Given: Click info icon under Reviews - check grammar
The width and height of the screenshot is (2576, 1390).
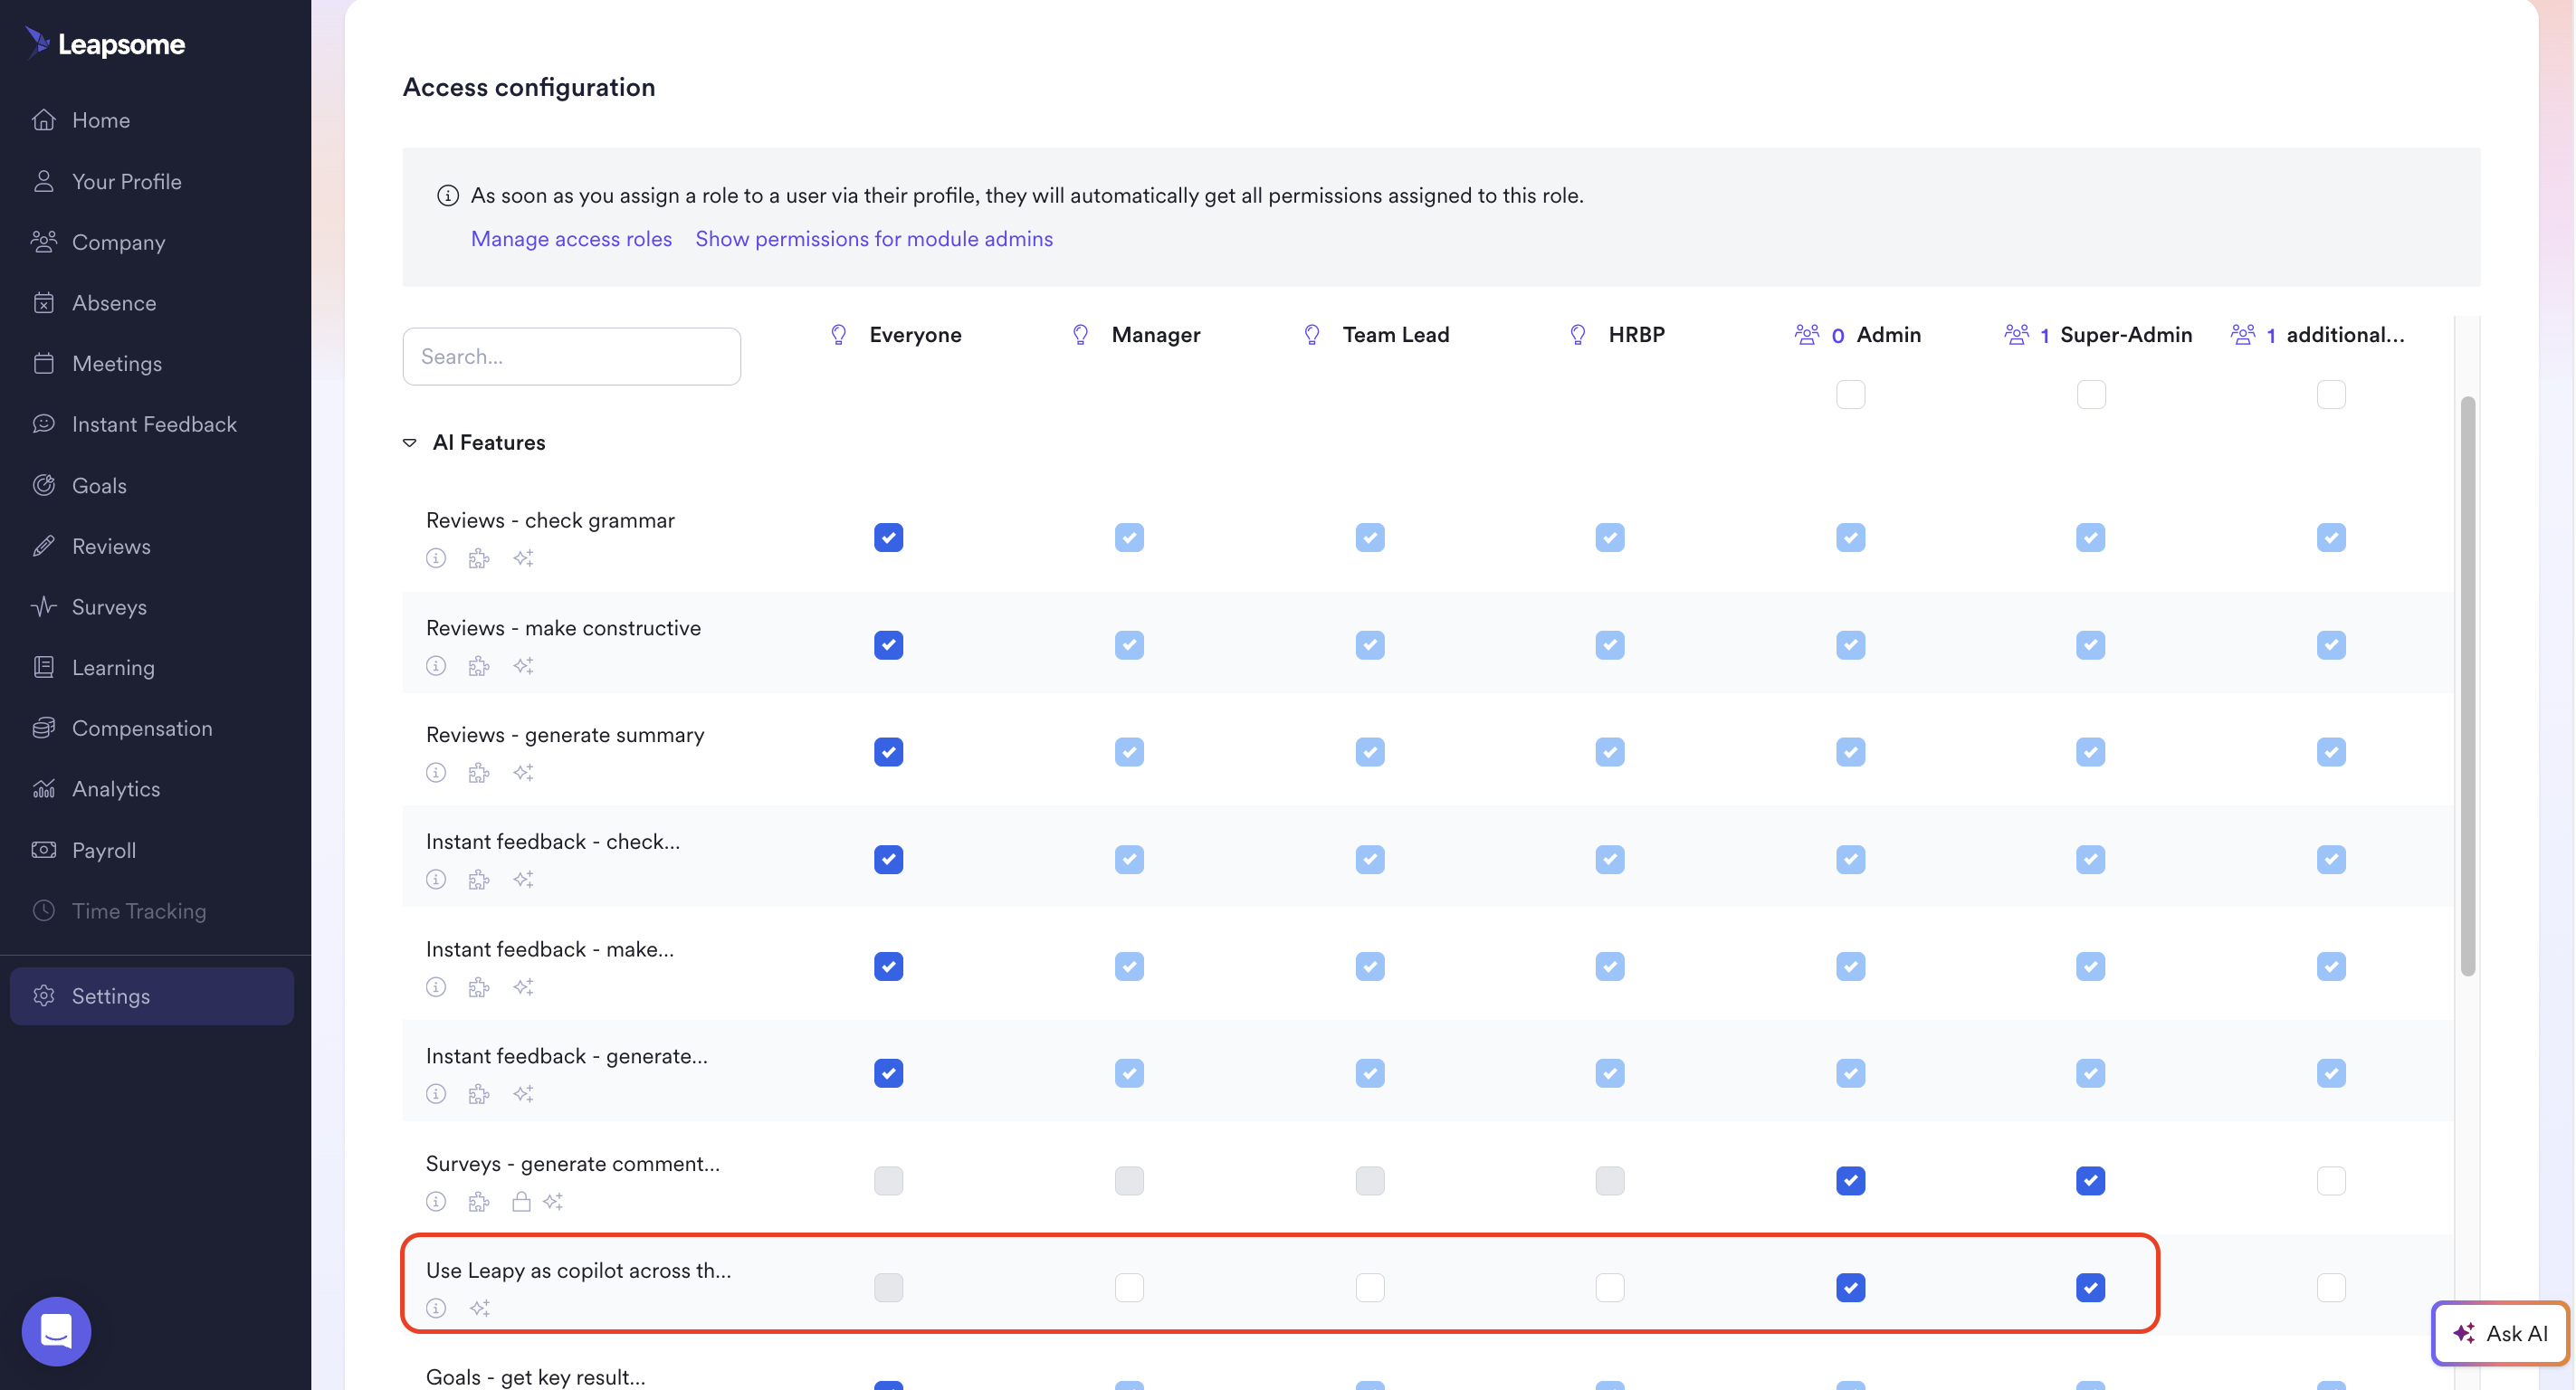Looking at the screenshot, I should click(x=436, y=558).
